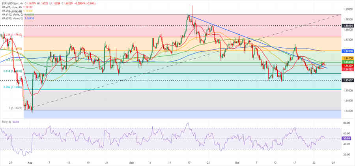
Task: Select the Oct date on the time axis
Action: [x=237, y=162]
